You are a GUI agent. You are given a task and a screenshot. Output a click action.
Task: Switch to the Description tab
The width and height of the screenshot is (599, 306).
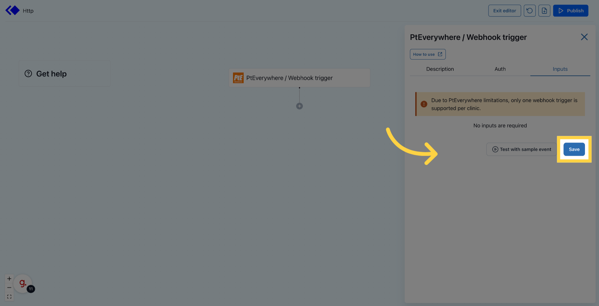click(x=440, y=69)
